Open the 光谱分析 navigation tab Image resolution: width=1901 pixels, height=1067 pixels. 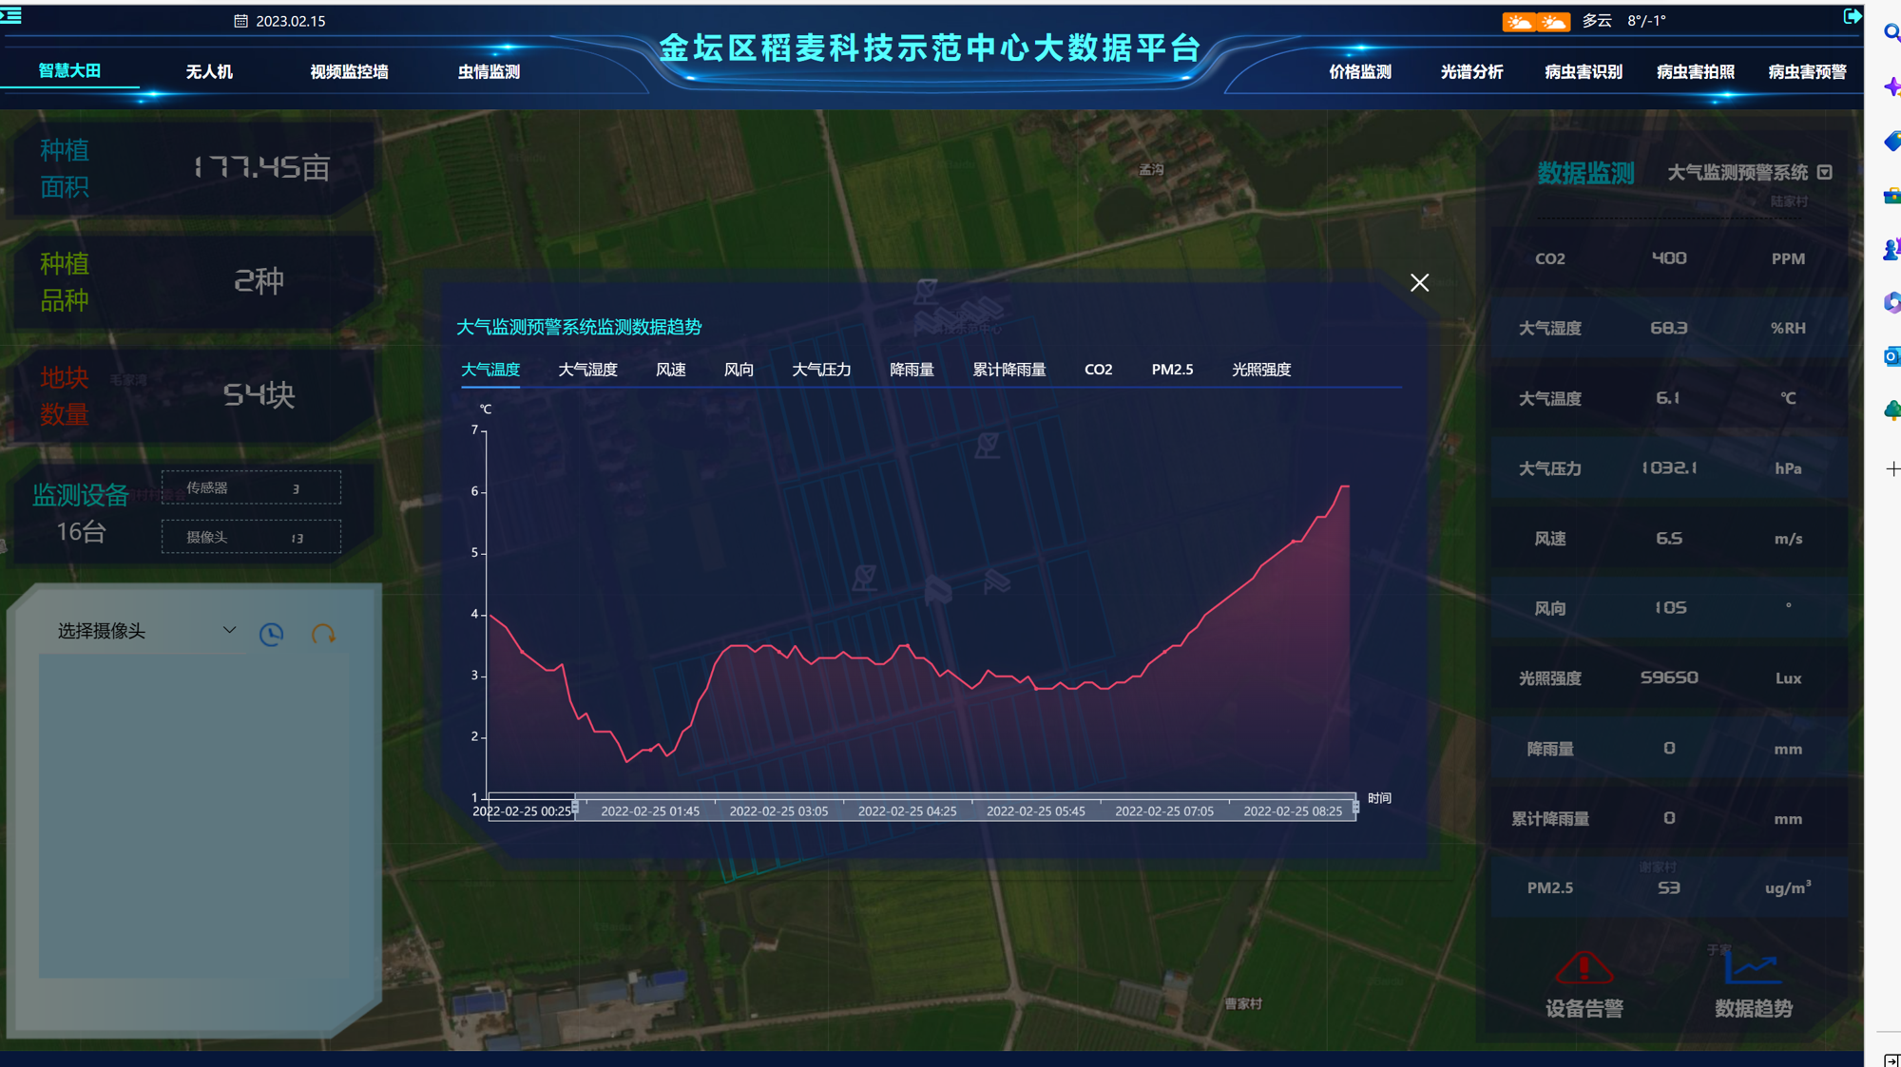coord(1471,71)
